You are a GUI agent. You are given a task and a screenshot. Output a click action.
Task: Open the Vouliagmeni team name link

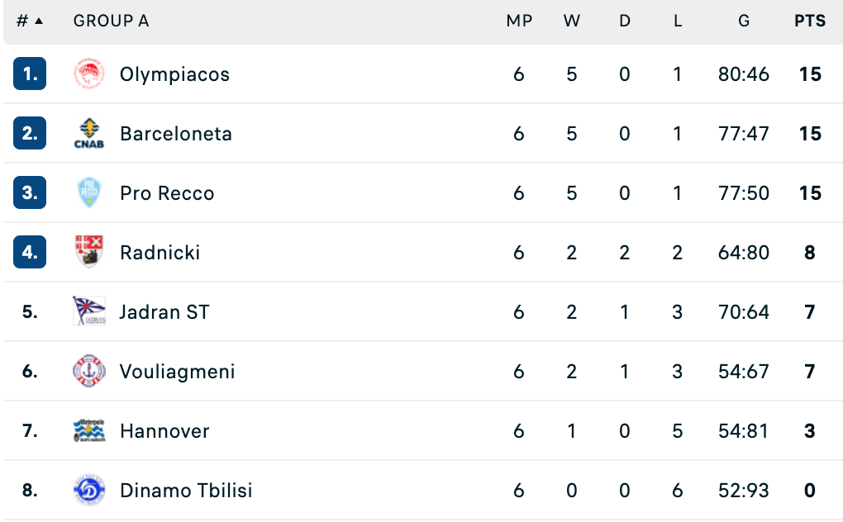[177, 372]
